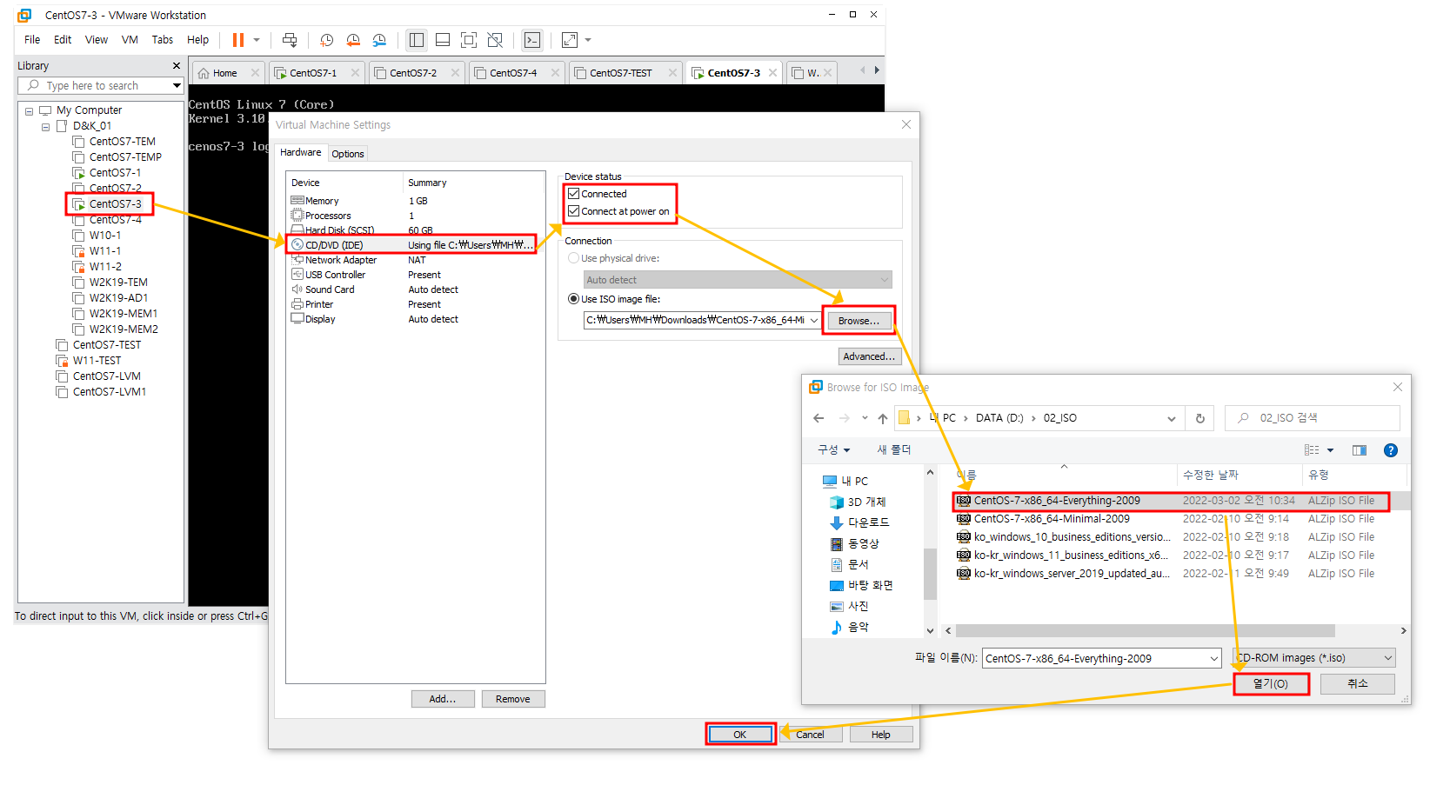This screenshot has width=1450, height=805.
Task: Open the VM menu
Action: 130,40
